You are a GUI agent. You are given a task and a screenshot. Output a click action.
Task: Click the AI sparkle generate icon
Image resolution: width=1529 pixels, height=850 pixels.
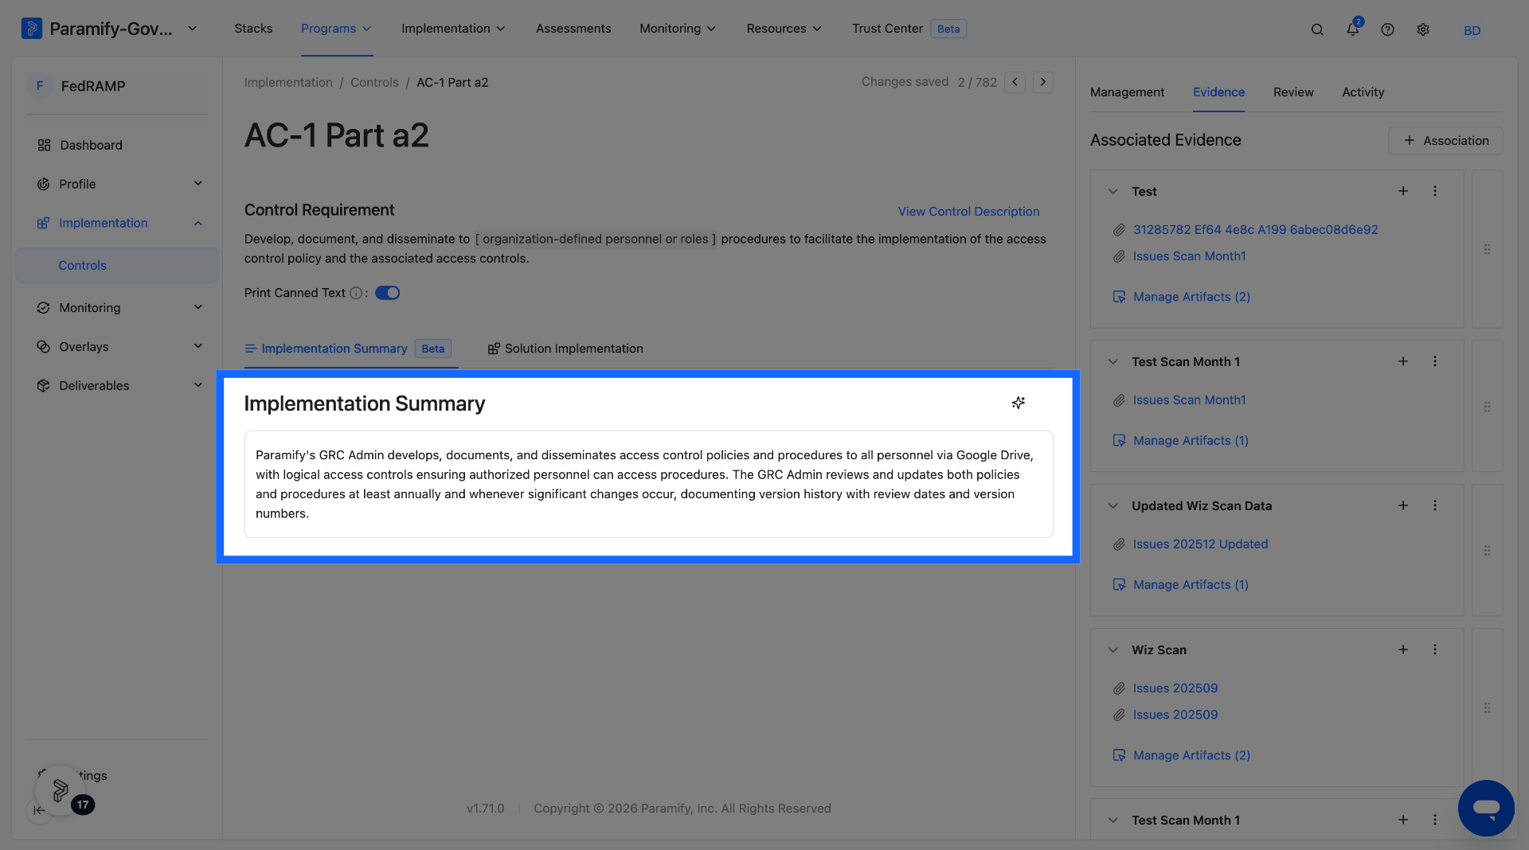pos(1019,403)
